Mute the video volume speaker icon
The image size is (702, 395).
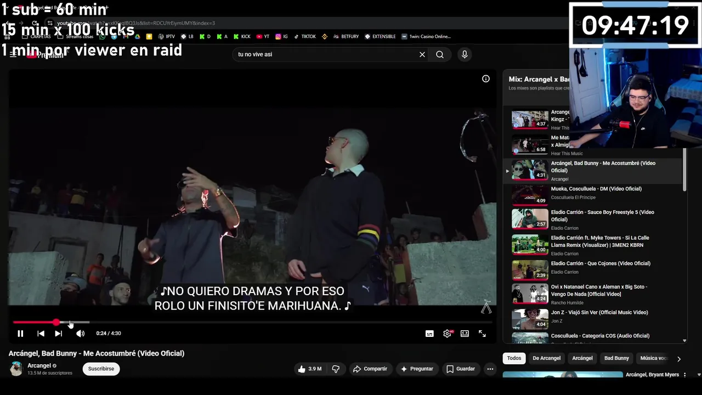tap(80, 334)
